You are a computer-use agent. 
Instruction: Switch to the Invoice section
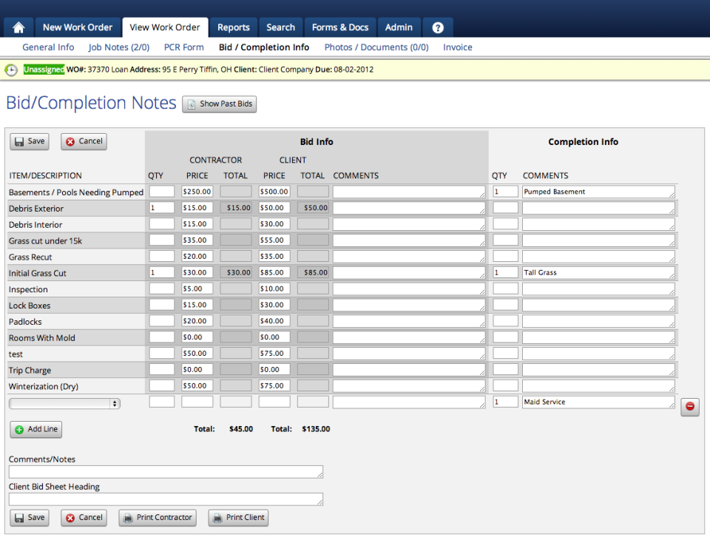457,47
